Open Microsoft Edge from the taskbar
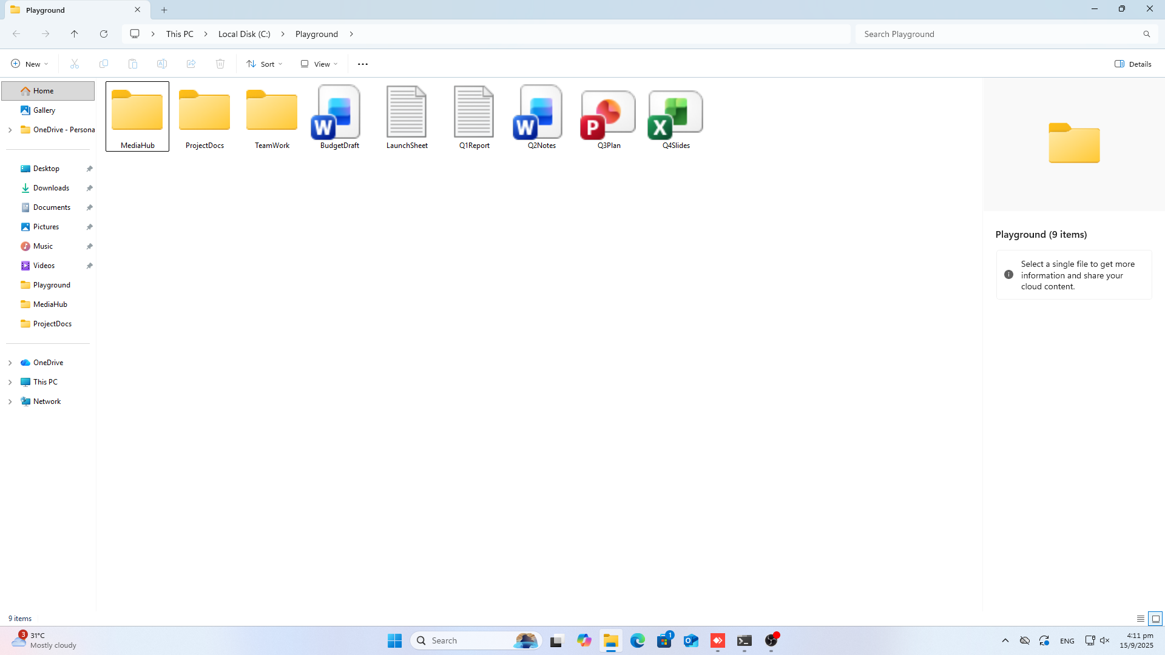Image resolution: width=1165 pixels, height=655 pixels. click(637, 640)
